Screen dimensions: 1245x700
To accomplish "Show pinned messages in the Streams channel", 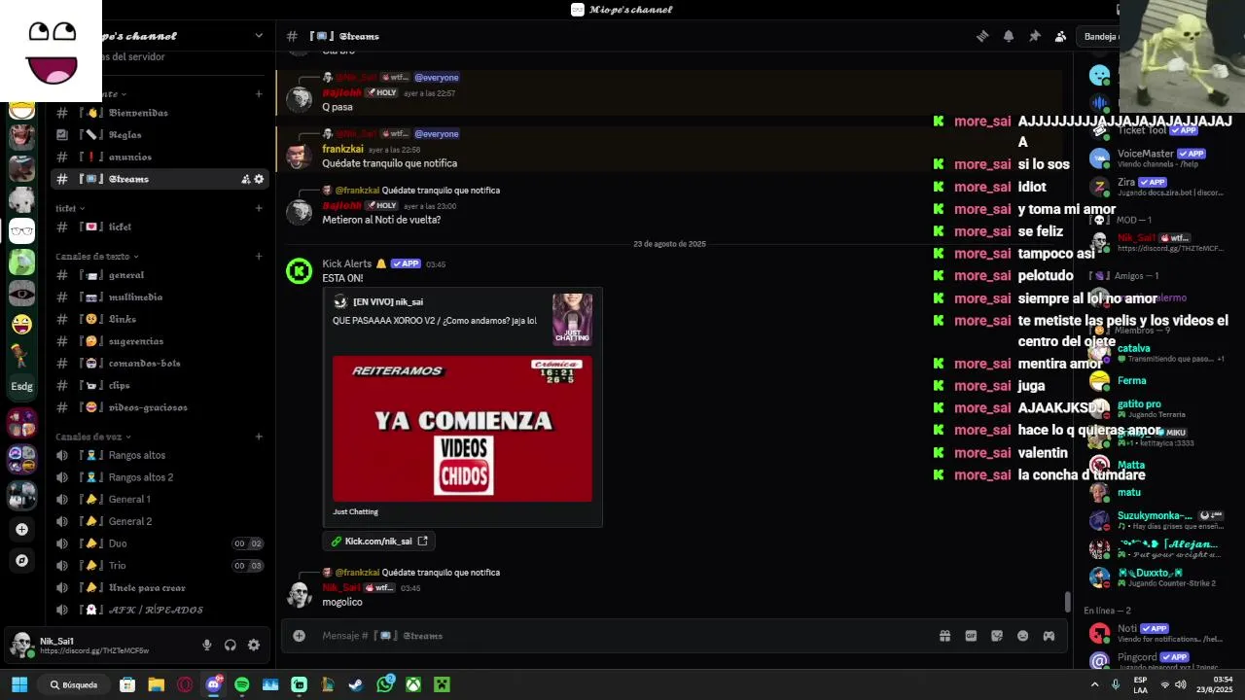I will pos(1035,36).
